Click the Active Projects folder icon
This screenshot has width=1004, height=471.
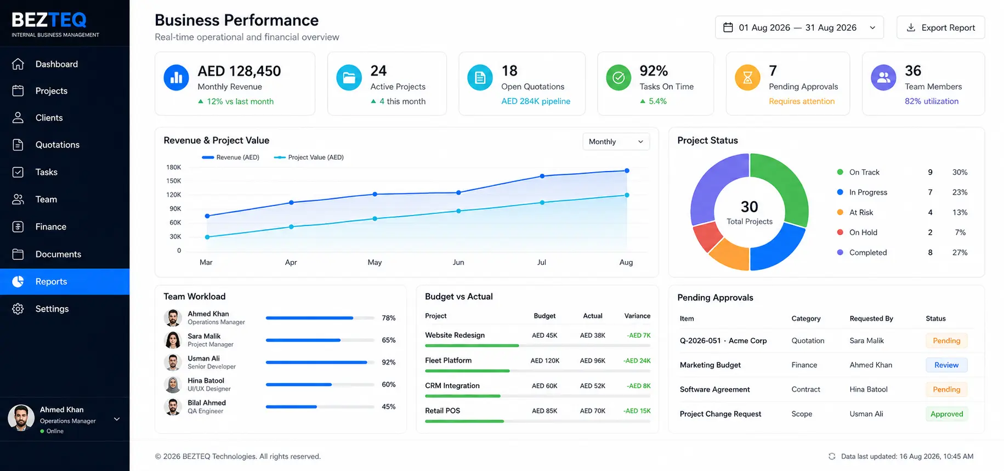tap(349, 78)
